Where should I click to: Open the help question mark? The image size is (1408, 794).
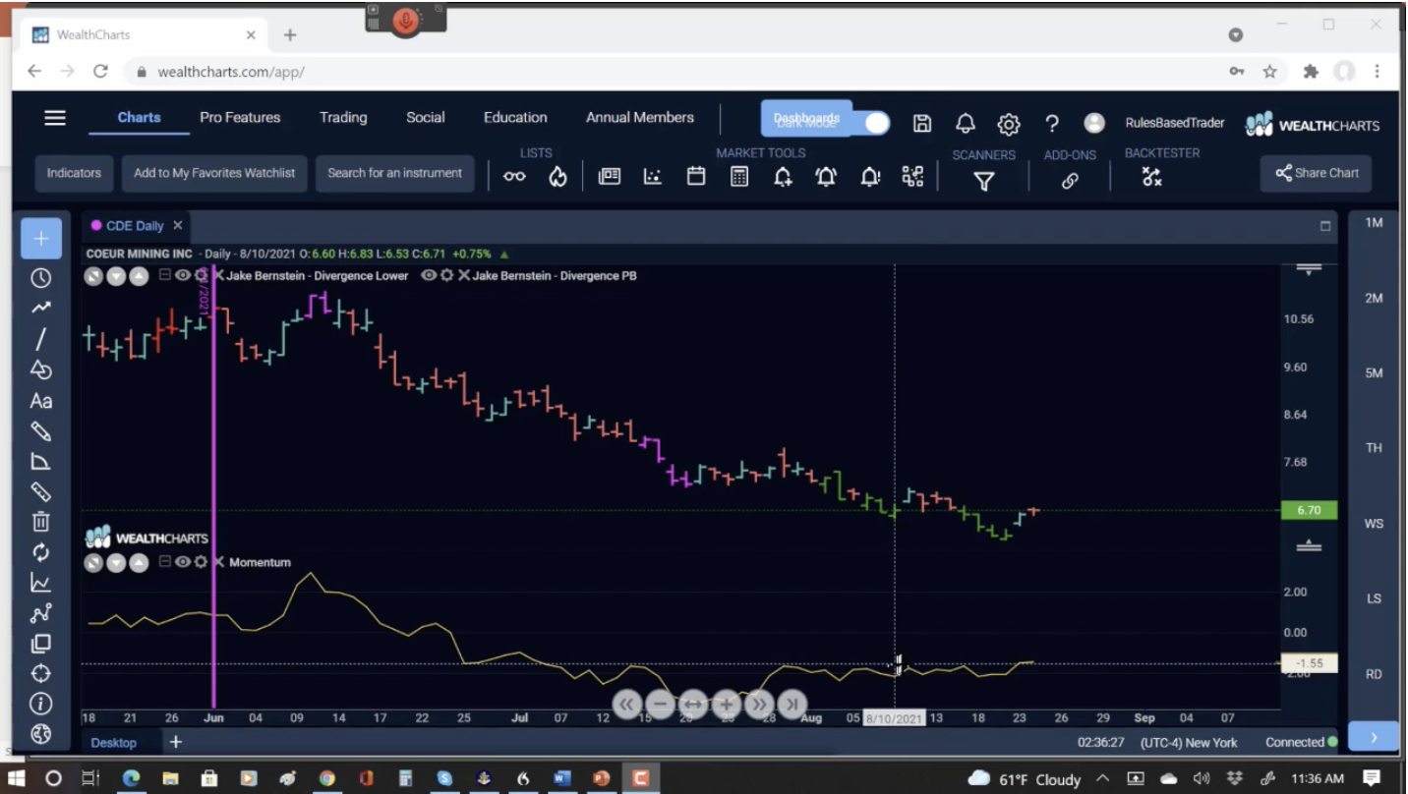tap(1052, 124)
